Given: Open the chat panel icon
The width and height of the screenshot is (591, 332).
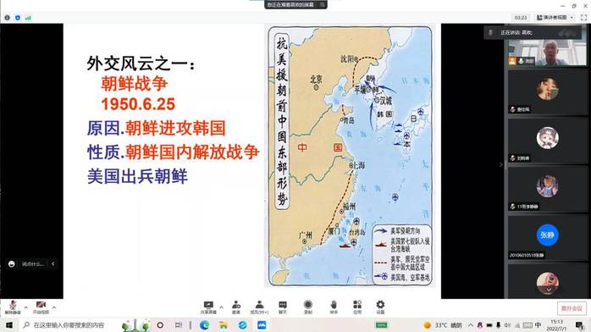Looking at the screenshot, I should [x=283, y=307].
